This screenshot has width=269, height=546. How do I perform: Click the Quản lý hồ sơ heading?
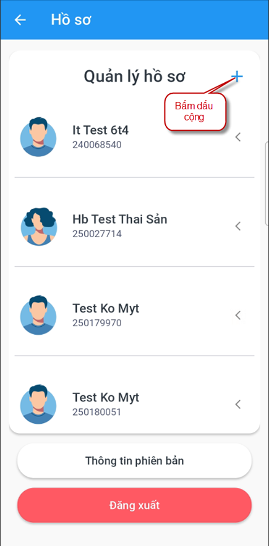click(135, 77)
